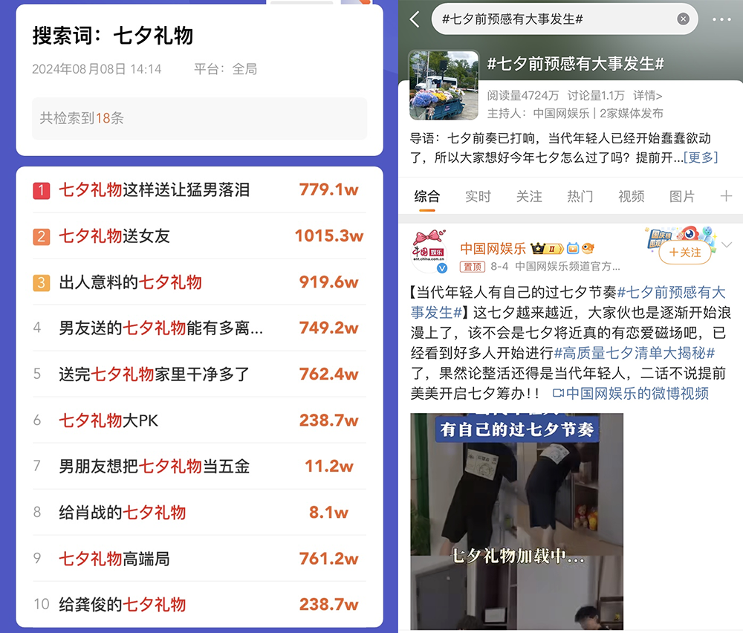Follow 中国网娱乐 with the +关注 button

pyautogui.click(x=685, y=253)
